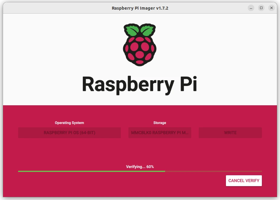Click the Raspberry Pi OS (64-bit) operating system button
280x200 pixels.
click(x=69, y=133)
